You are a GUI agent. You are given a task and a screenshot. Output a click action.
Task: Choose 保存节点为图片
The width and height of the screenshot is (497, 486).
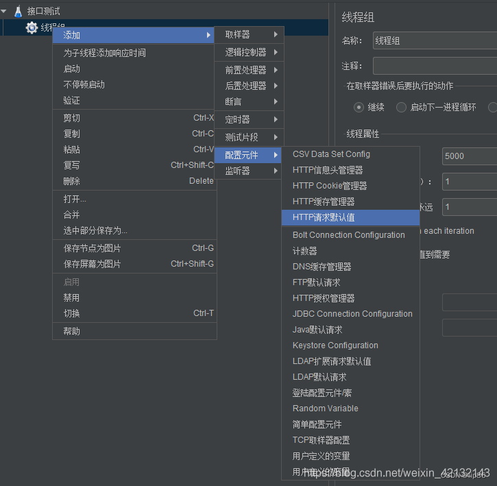point(135,248)
